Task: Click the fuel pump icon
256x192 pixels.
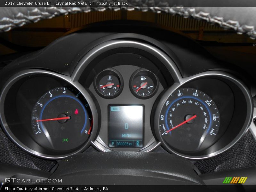Action: 143,78
